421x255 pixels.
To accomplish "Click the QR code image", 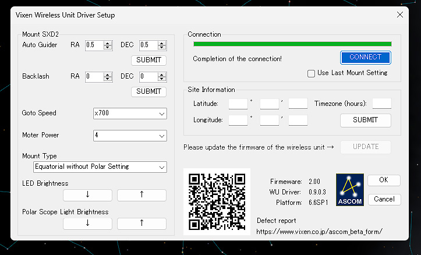I will pos(217,202).
